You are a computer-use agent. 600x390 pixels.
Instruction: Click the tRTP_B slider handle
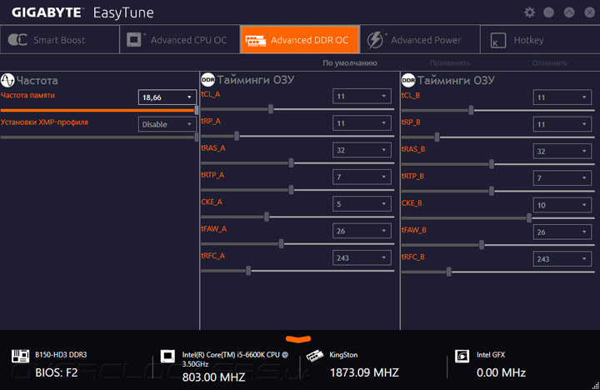tap(492, 191)
